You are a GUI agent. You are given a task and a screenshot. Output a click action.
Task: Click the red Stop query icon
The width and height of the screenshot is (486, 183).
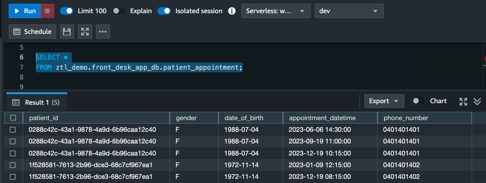pyautogui.click(x=47, y=11)
